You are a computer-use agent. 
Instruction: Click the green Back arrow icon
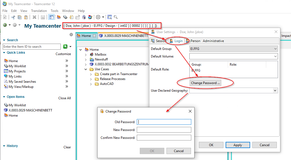click(x=5, y=25)
